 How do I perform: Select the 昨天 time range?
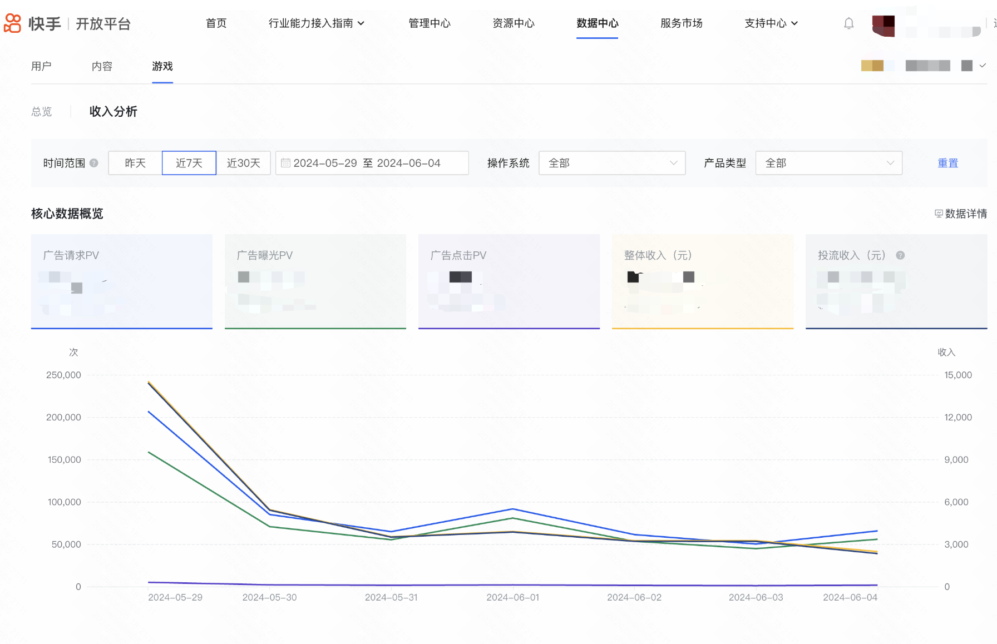click(x=135, y=163)
